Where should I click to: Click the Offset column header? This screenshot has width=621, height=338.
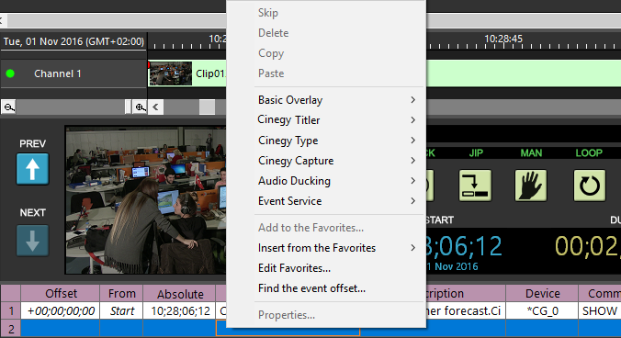coord(61,294)
